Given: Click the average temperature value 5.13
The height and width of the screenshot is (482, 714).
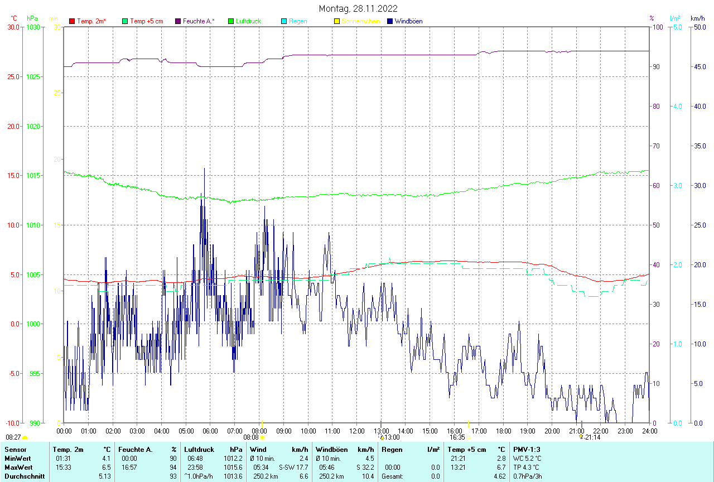Looking at the screenshot, I should pos(105,476).
